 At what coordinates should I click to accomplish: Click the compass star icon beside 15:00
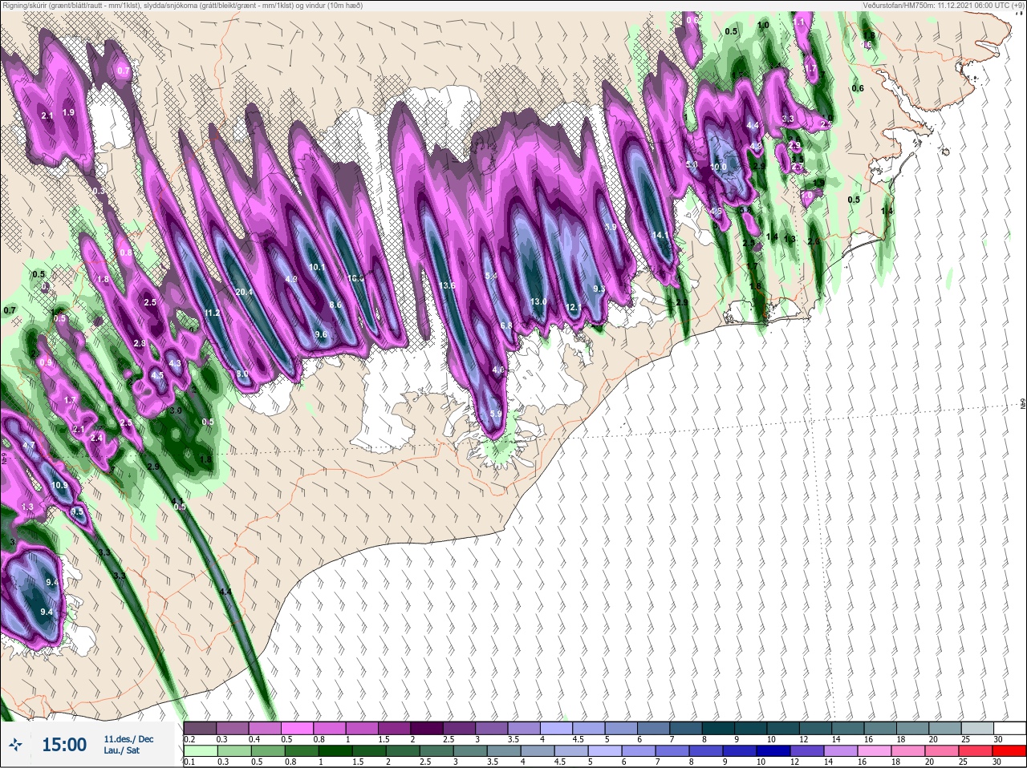pyautogui.click(x=15, y=745)
